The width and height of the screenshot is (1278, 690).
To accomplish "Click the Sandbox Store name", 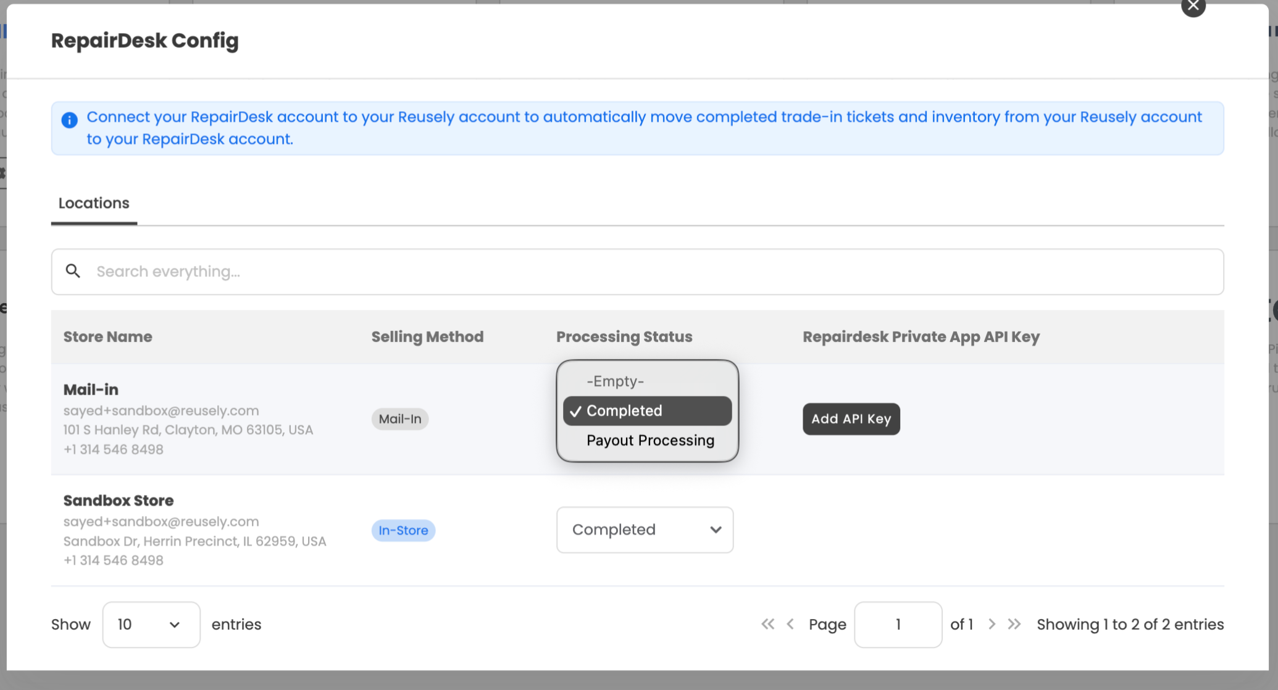I will click(119, 501).
